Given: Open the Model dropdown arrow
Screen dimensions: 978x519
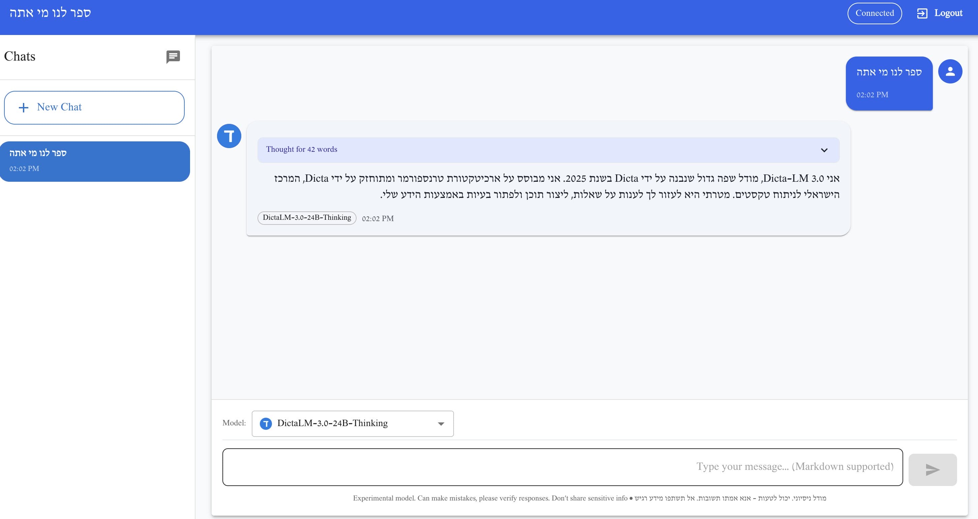Looking at the screenshot, I should pyautogui.click(x=441, y=424).
